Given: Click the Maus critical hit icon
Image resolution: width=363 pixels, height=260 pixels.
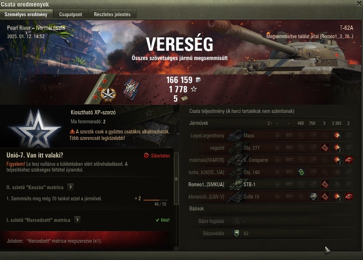Looking at the screenshot, I should [x=337, y=135].
